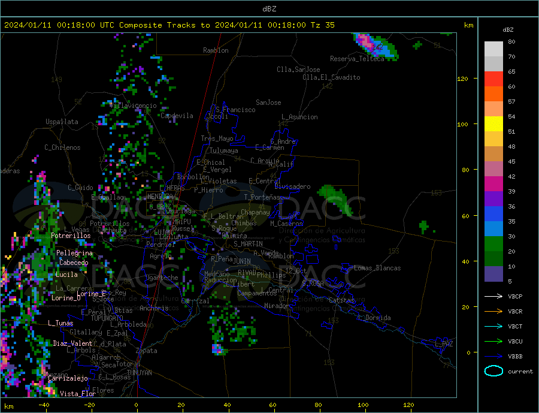This screenshot has height=413, width=539.
Task: Click the S_MARTIN label
Action: (x=248, y=244)
